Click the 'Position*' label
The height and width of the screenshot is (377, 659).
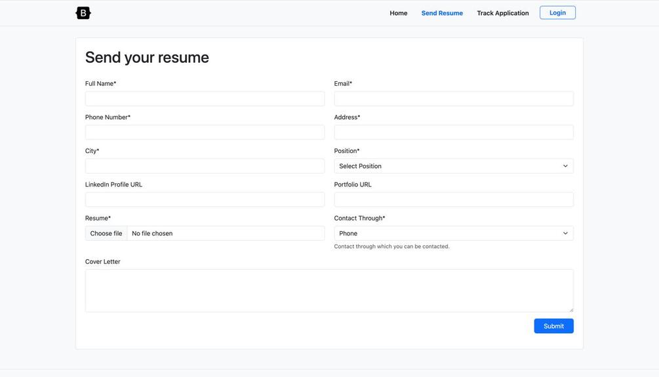tap(347, 151)
